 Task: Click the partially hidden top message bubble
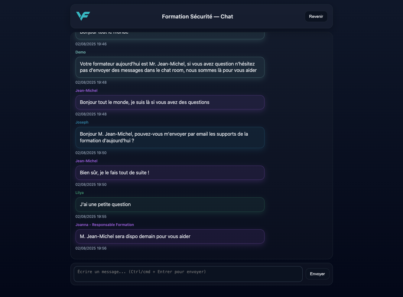click(170, 35)
